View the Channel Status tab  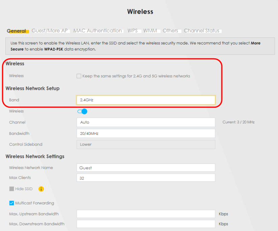tap(202, 31)
